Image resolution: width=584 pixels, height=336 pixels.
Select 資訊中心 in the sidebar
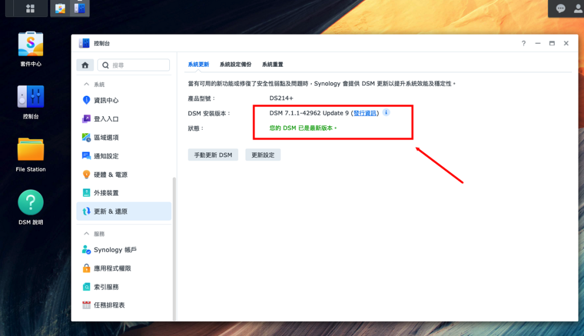[x=106, y=100]
